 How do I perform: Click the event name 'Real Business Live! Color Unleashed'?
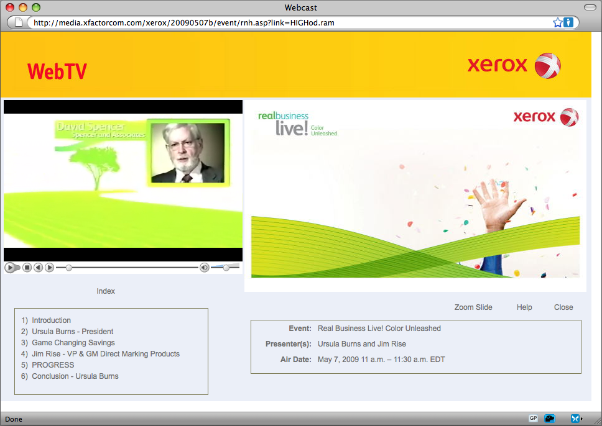[x=379, y=329]
